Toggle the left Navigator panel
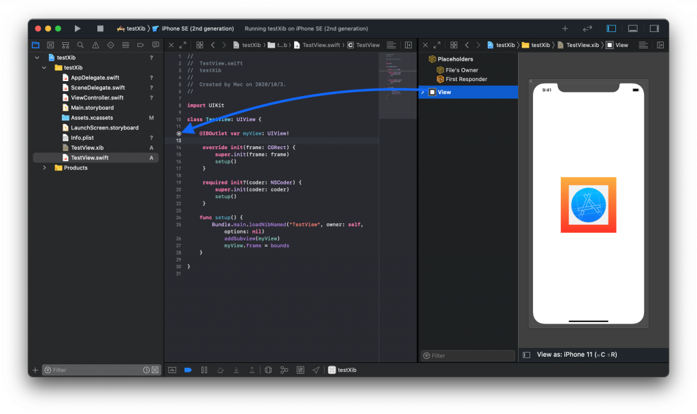 (x=611, y=29)
